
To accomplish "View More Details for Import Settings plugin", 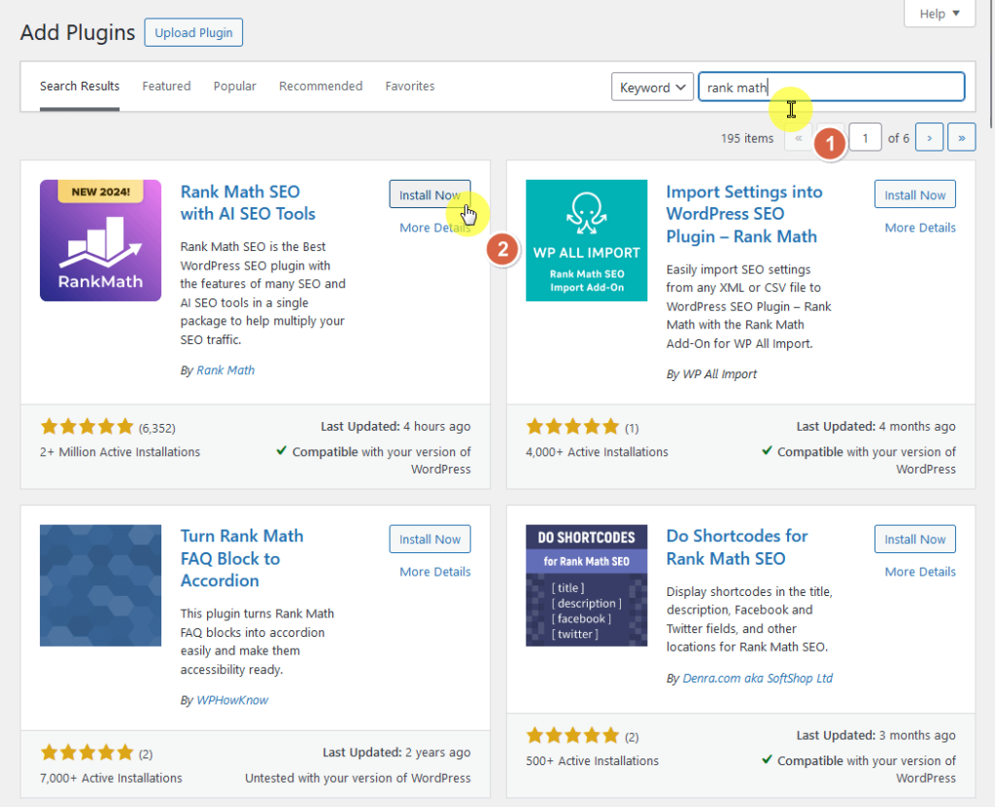I will click(920, 228).
